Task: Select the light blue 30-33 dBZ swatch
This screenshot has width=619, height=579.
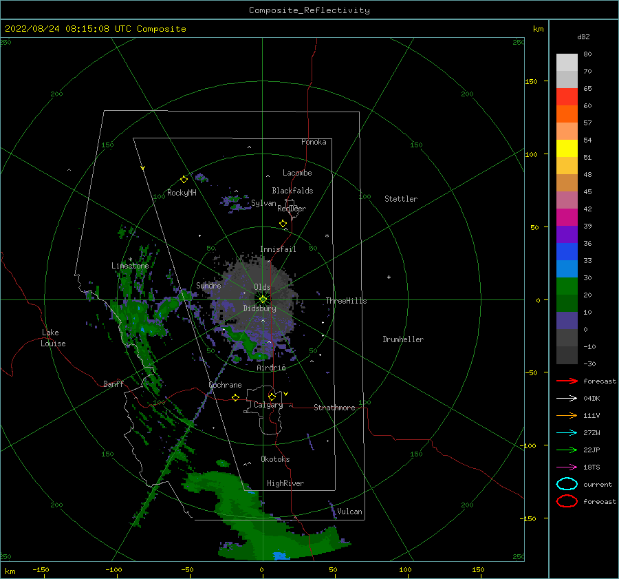Action: pyautogui.click(x=567, y=269)
